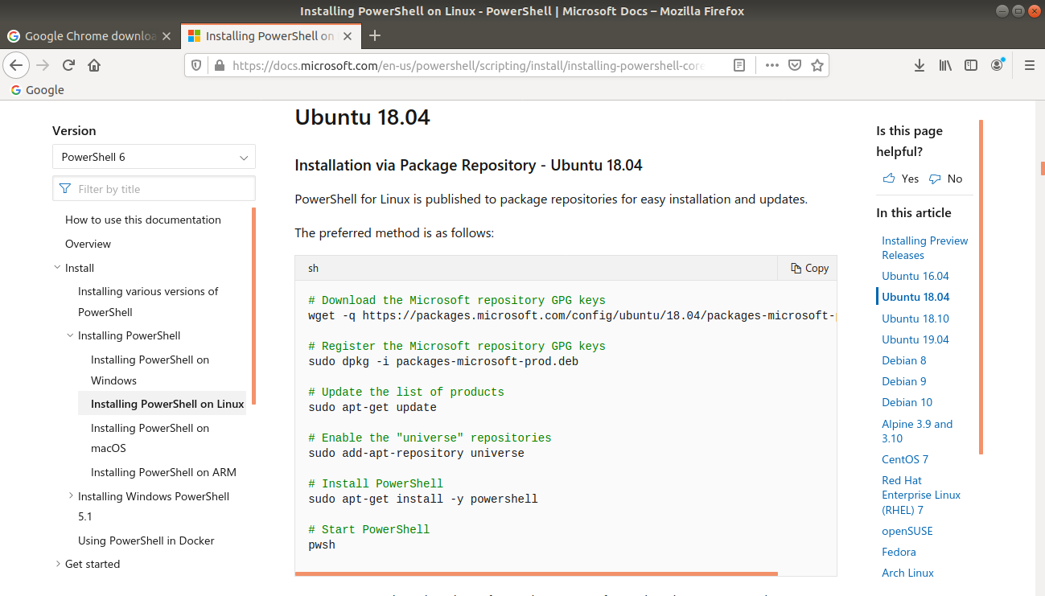Close the Installing PowerShell tab
Viewport: 1045px width, 596px height.
point(348,36)
